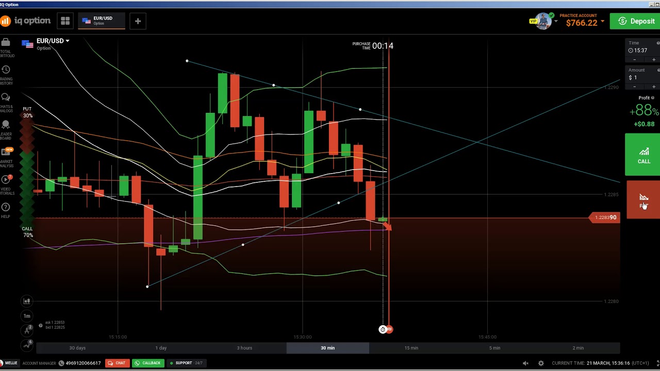
Task: Click the +88% profit value
Action: pyautogui.click(x=644, y=111)
